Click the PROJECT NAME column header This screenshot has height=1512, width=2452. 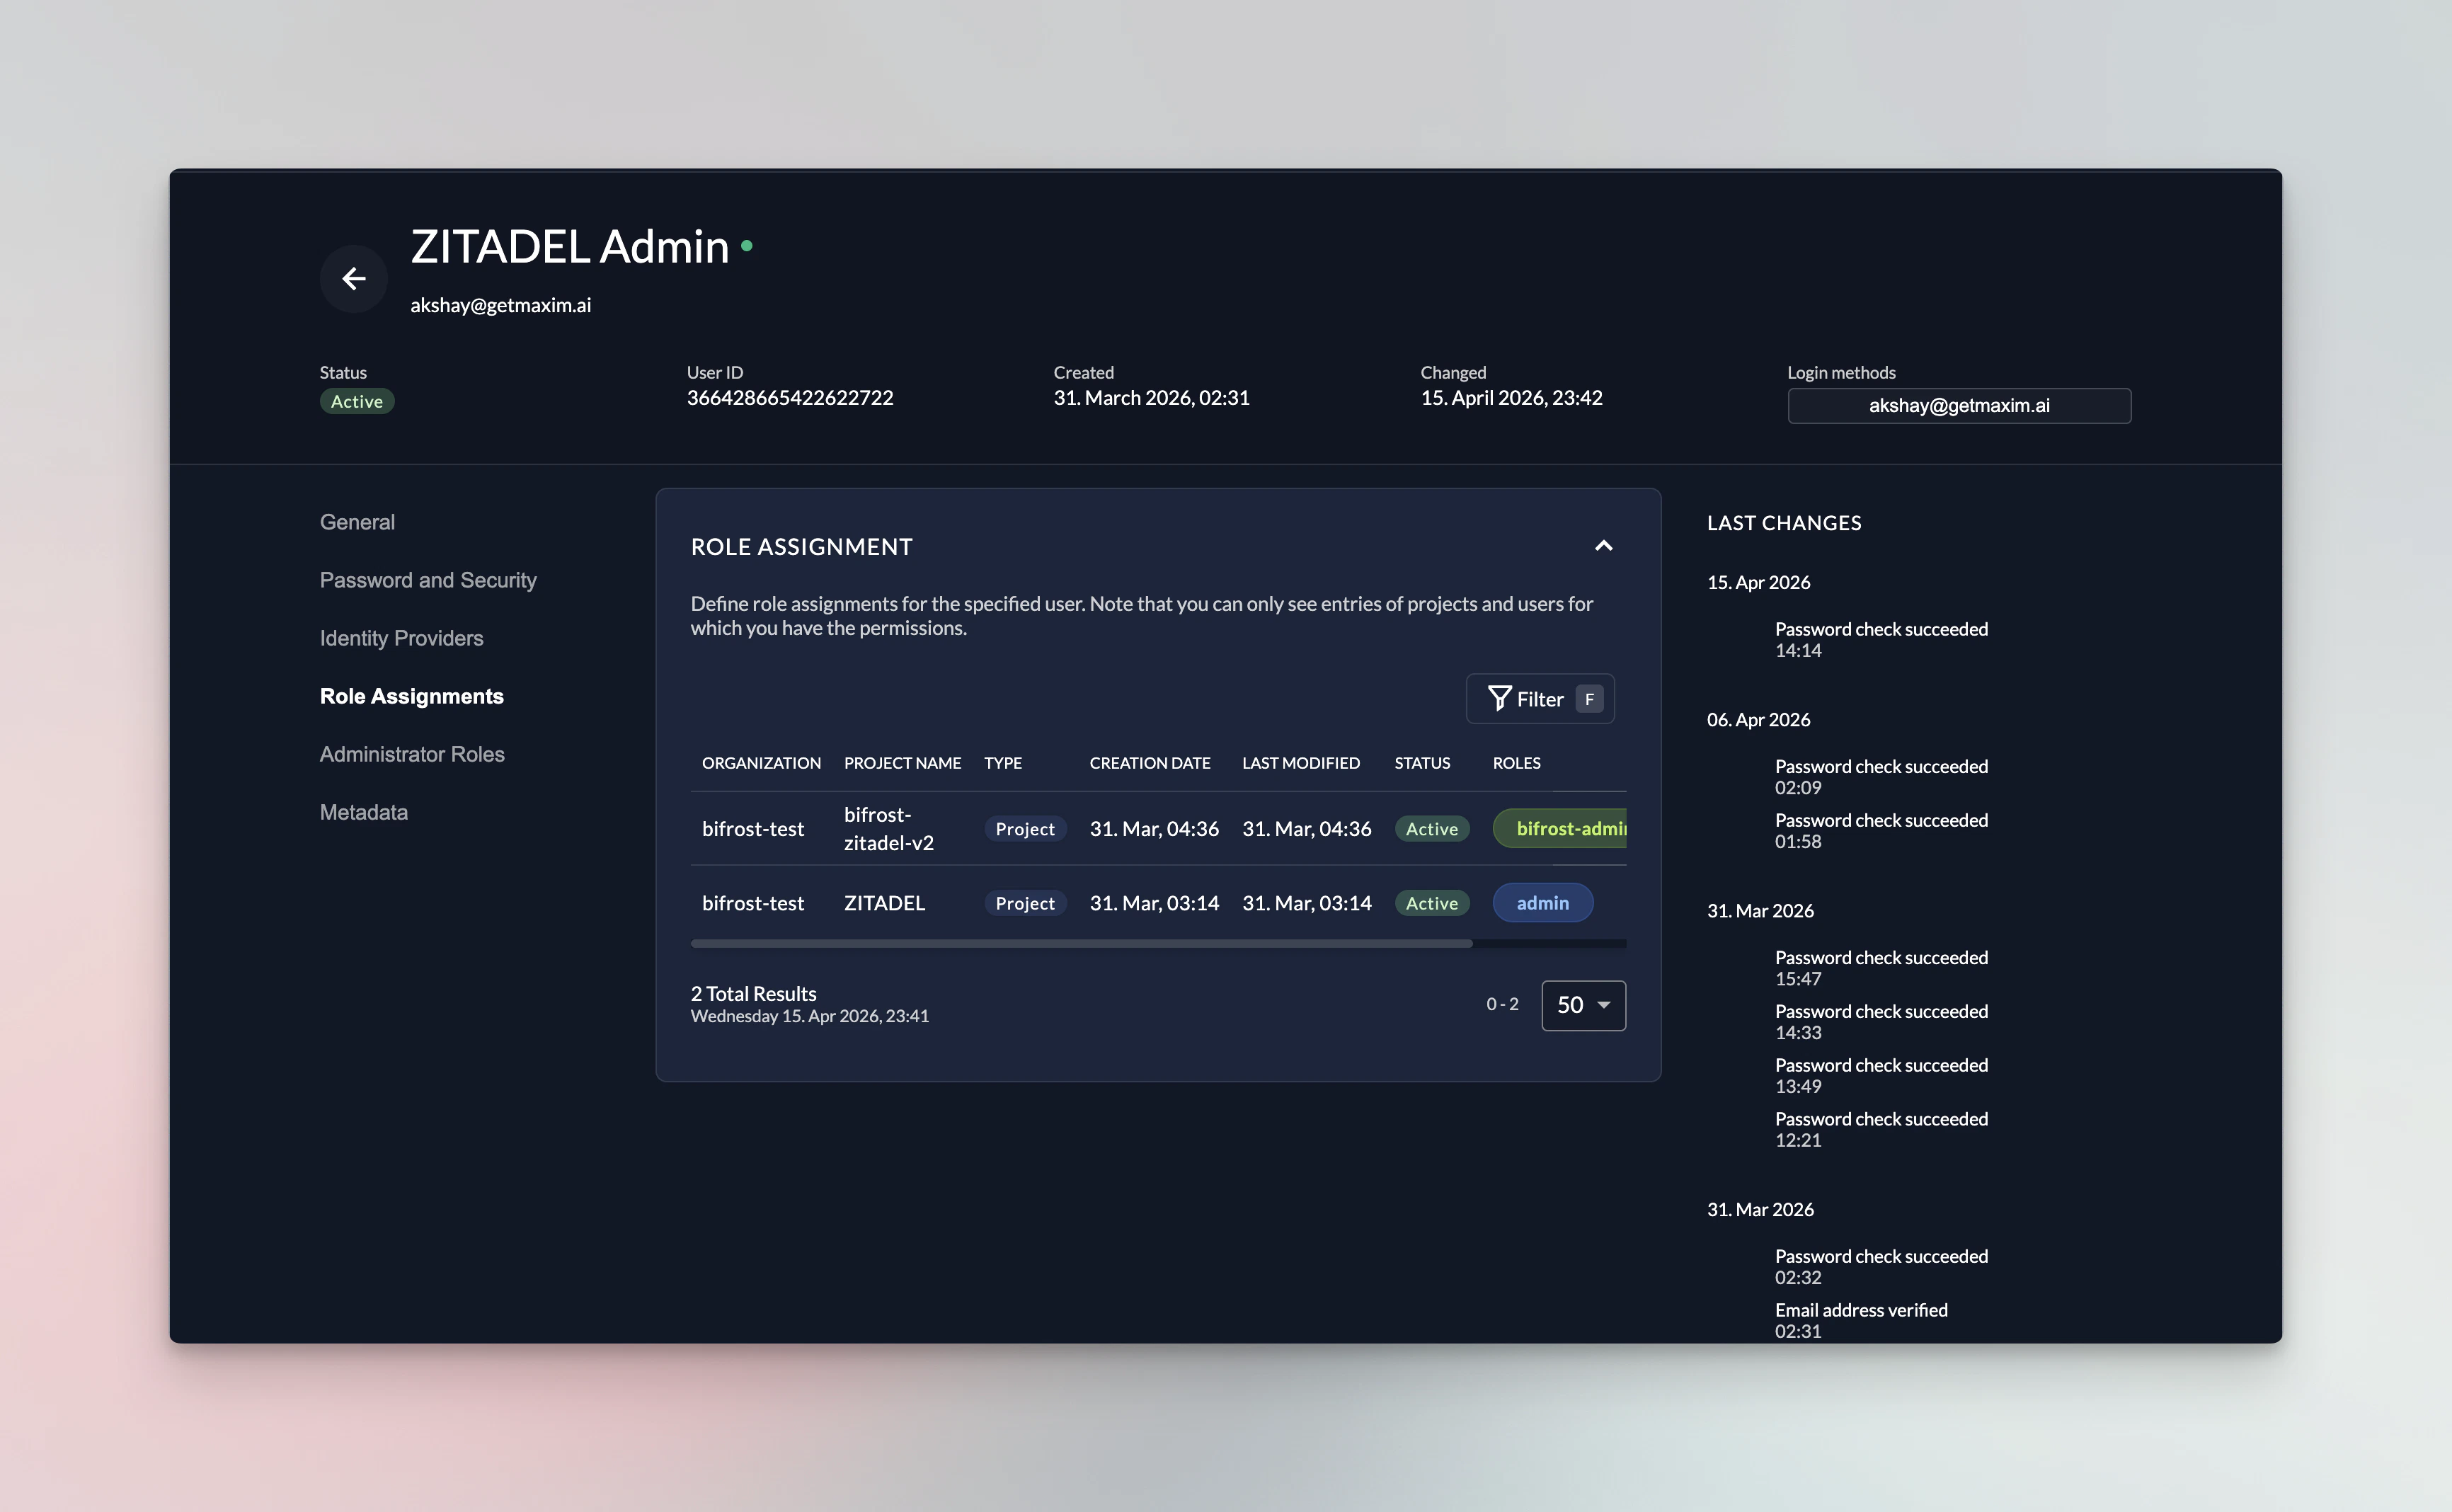[902, 763]
